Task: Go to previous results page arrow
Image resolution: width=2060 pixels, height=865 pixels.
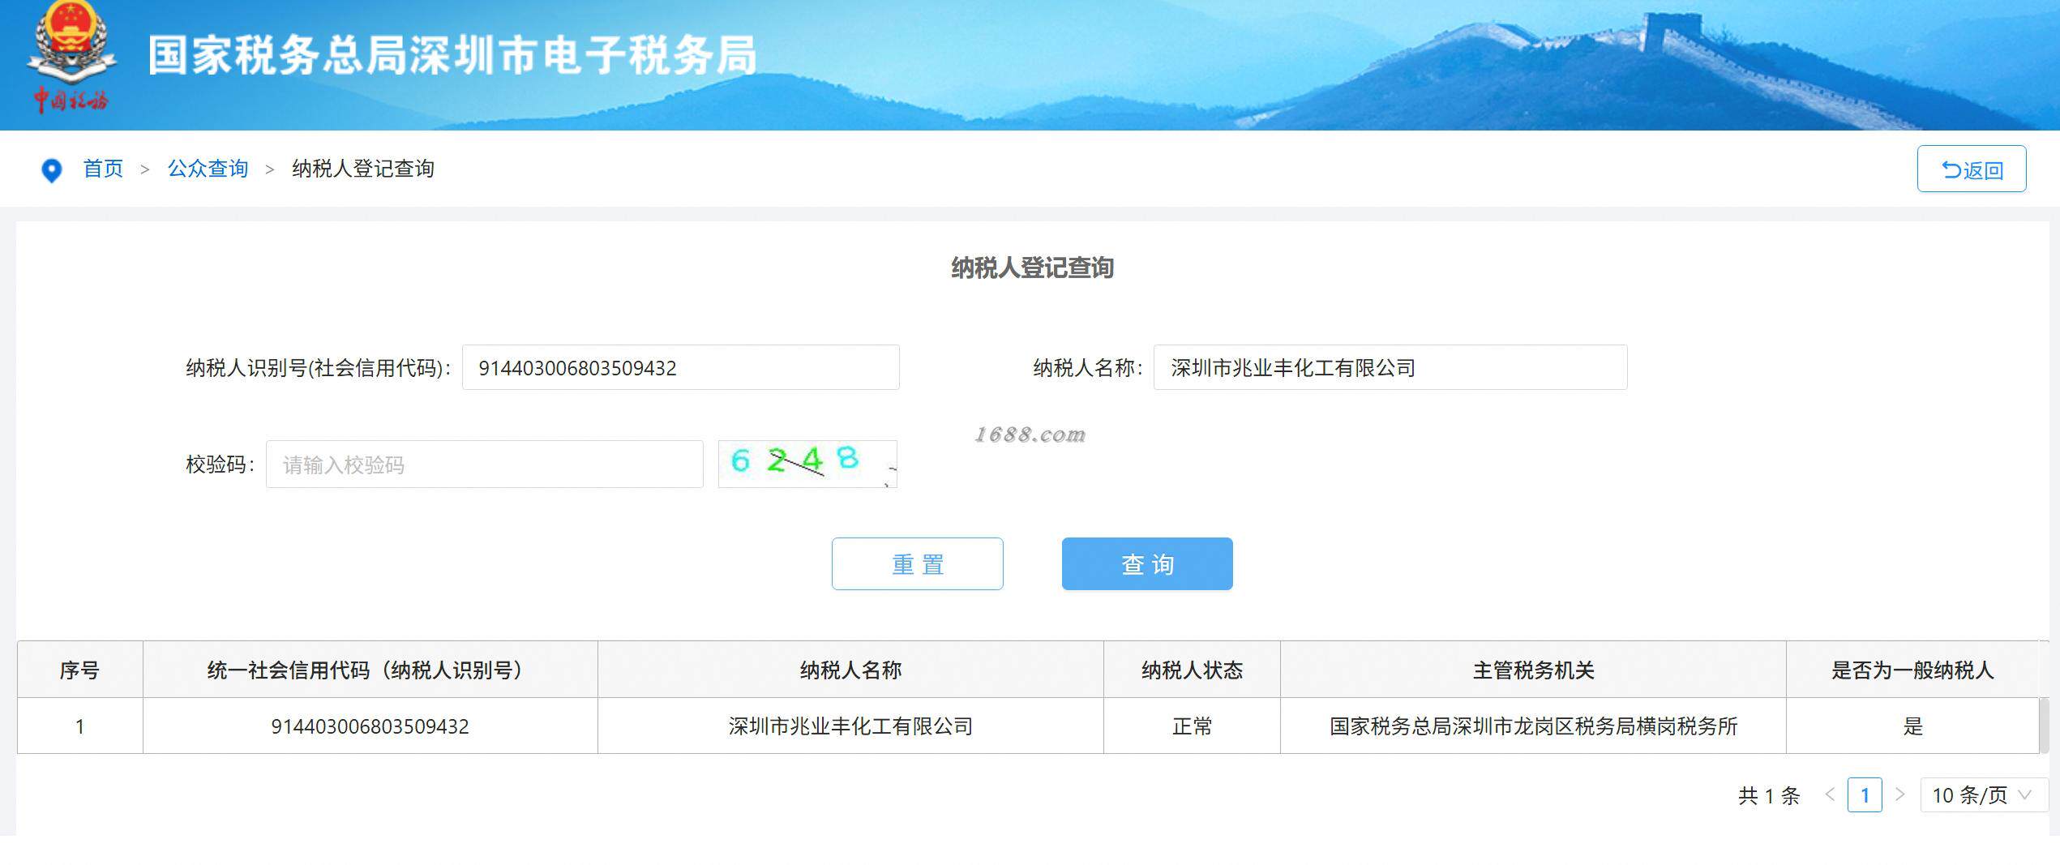Action: (x=1830, y=795)
